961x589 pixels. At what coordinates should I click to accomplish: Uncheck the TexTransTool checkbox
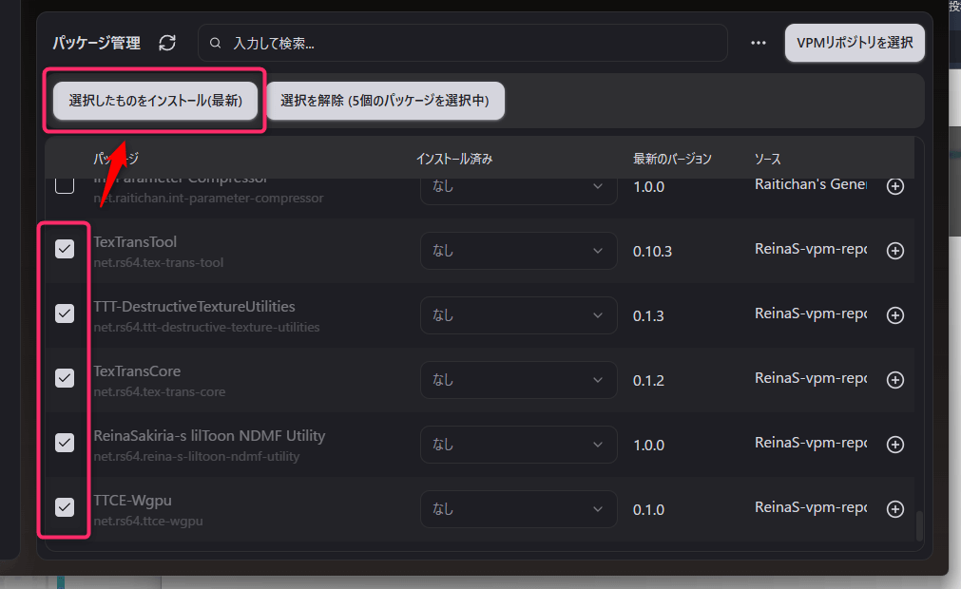pyautogui.click(x=65, y=249)
